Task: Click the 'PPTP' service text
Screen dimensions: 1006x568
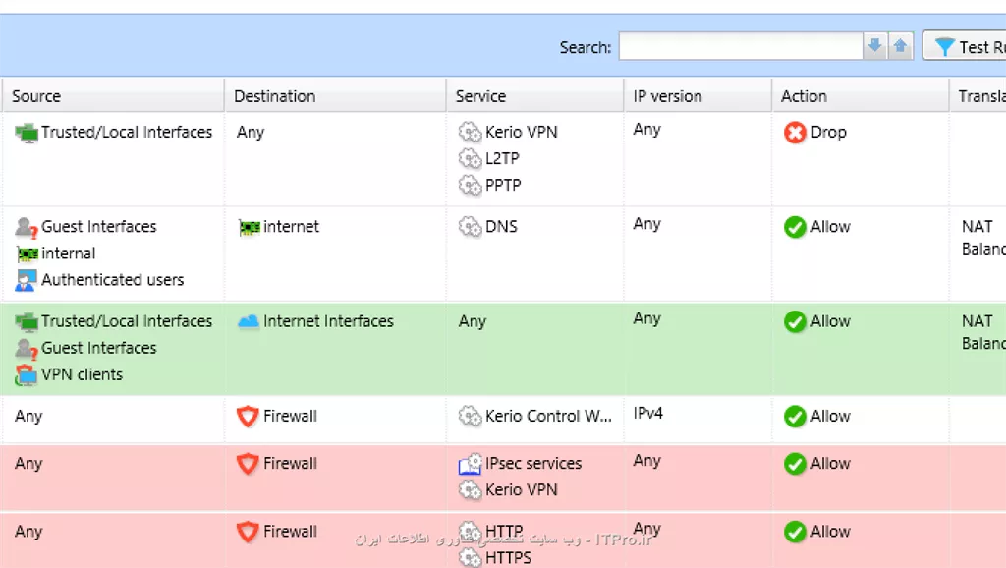Action: [503, 186]
